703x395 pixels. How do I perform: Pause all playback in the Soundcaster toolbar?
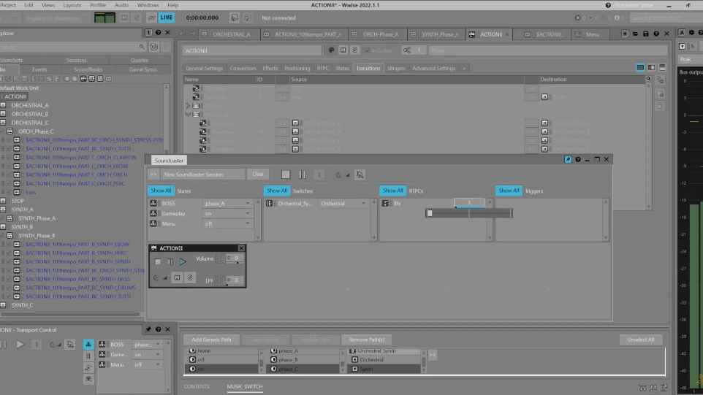(x=303, y=175)
